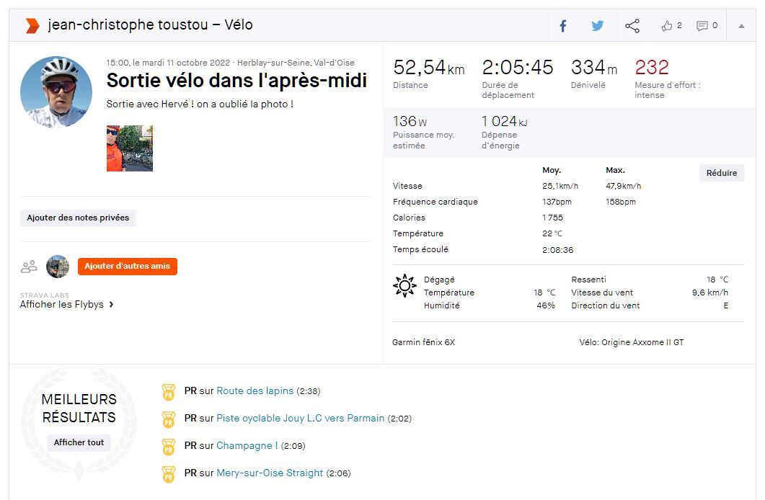Open the Champagne ! segment link

pos(247,446)
